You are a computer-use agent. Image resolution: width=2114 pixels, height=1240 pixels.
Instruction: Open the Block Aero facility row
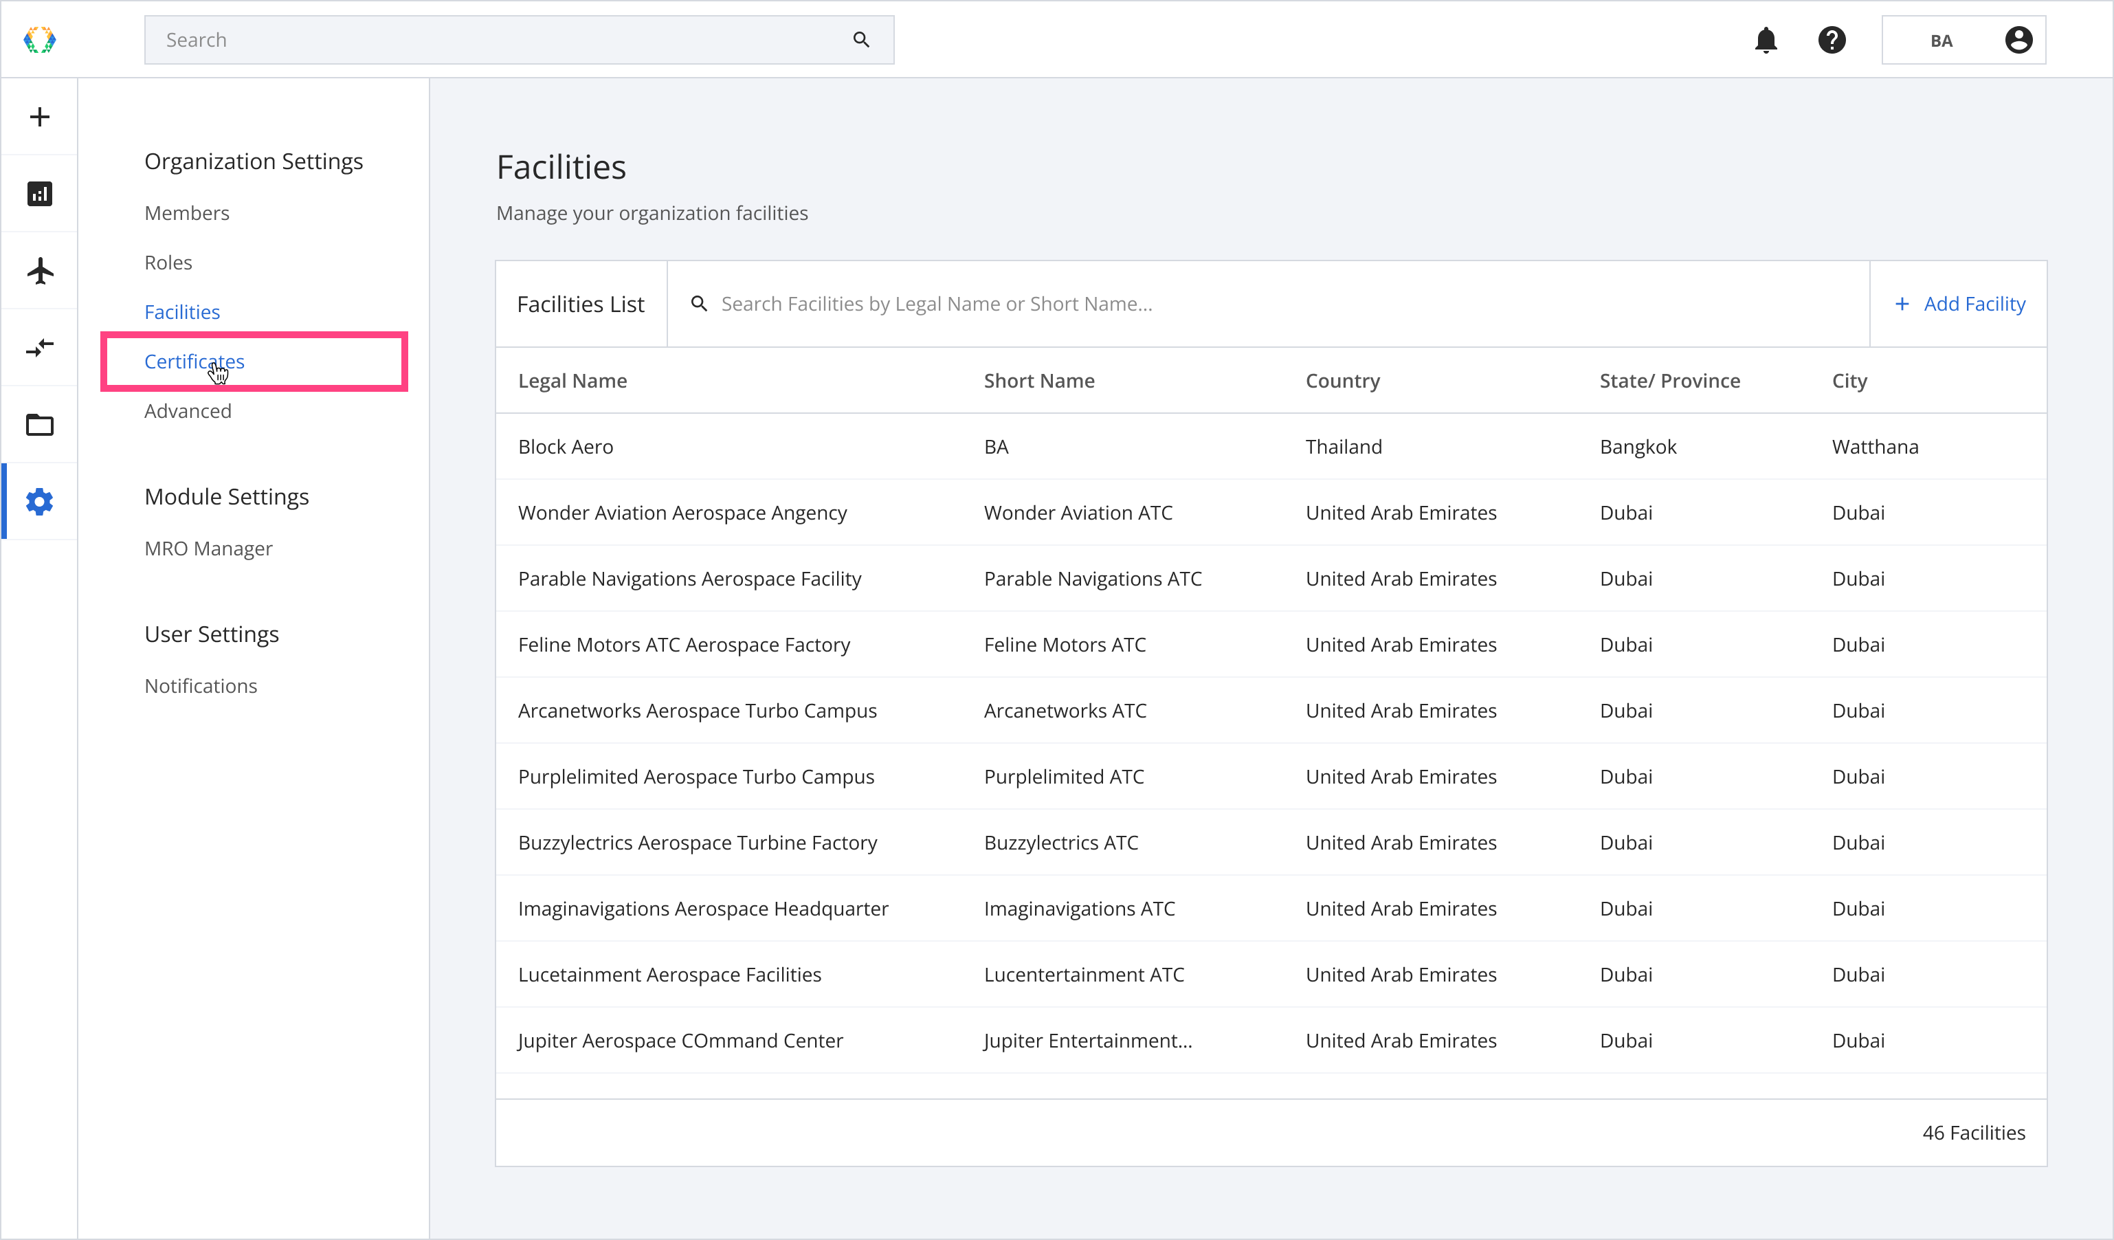pos(1271,447)
